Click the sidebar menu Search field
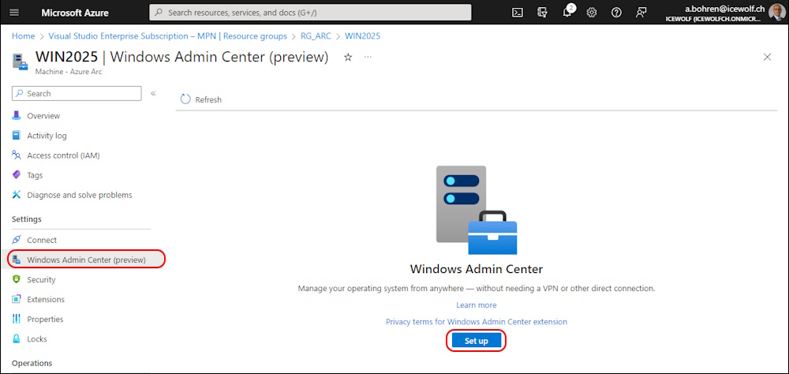 pos(77,93)
